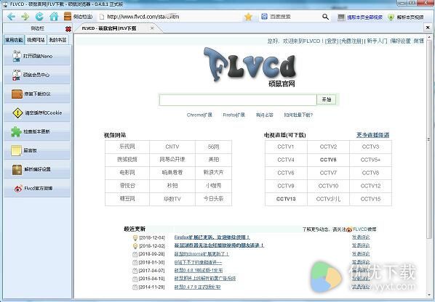This screenshot has width=435, height=302.
Task: Toggle the sidebar using the drawer icon
Action: coord(68,16)
